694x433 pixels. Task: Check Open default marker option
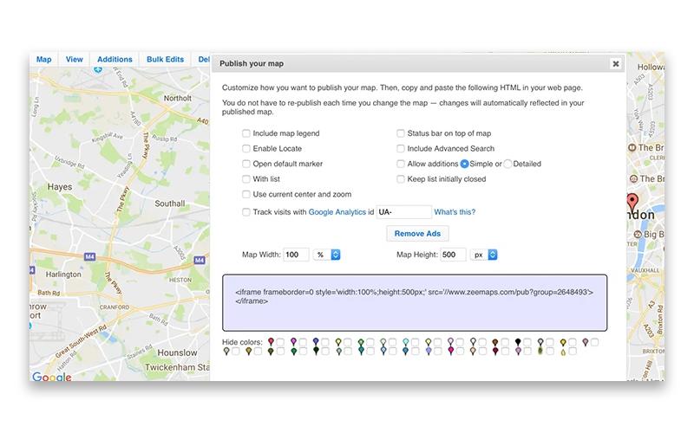[246, 164]
